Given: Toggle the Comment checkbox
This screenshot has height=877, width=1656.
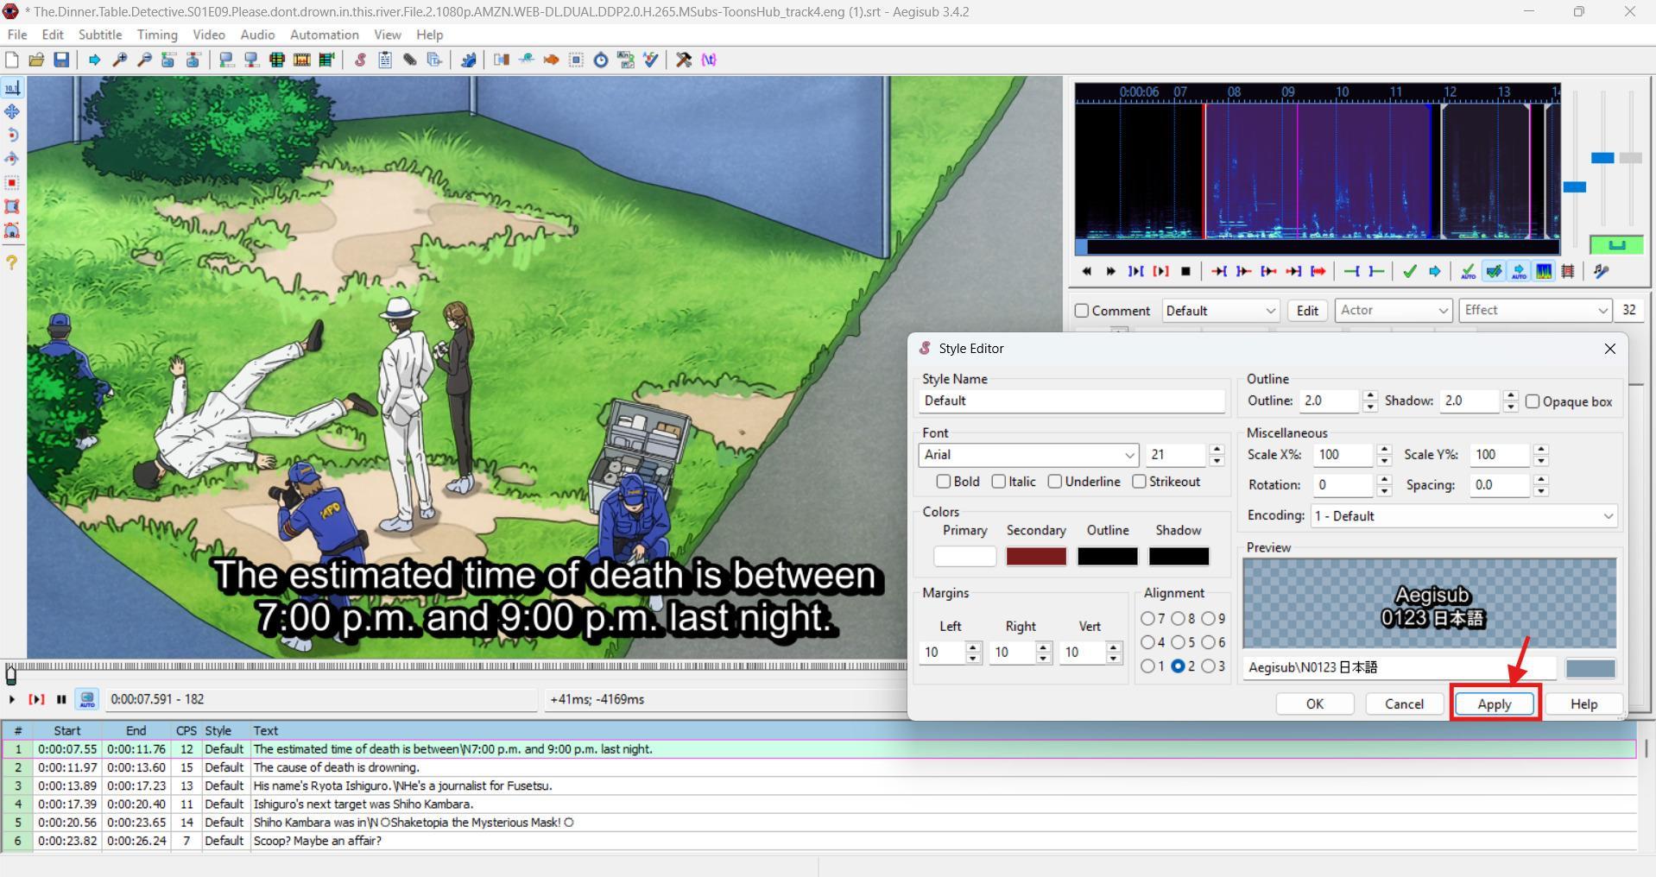Looking at the screenshot, I should coord(1081,311).
